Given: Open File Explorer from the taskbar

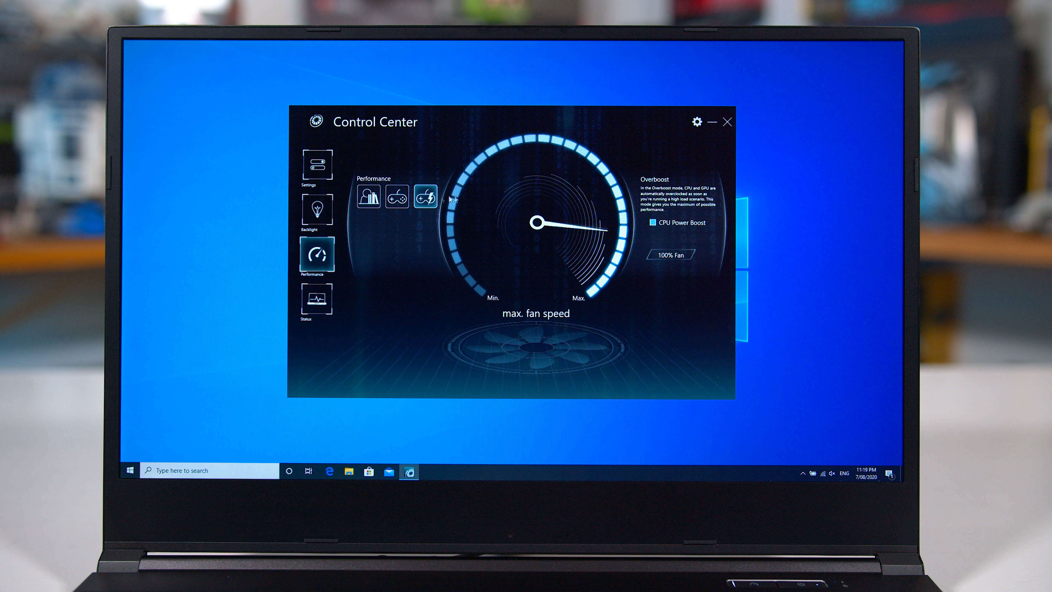Looking at the screenshot, I should (349, 472).
